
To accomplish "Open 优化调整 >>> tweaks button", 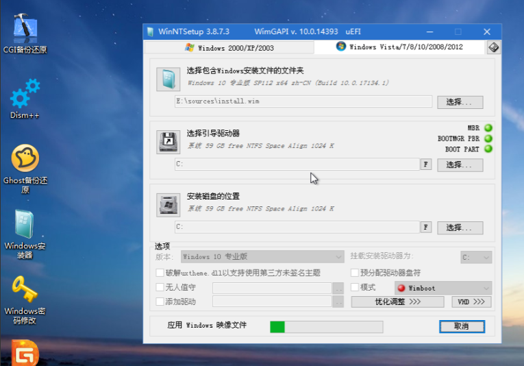I will (397, 302).
